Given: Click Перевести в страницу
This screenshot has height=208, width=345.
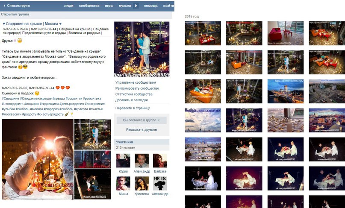Looking at the screenshot, I should (x=133, y=108).
